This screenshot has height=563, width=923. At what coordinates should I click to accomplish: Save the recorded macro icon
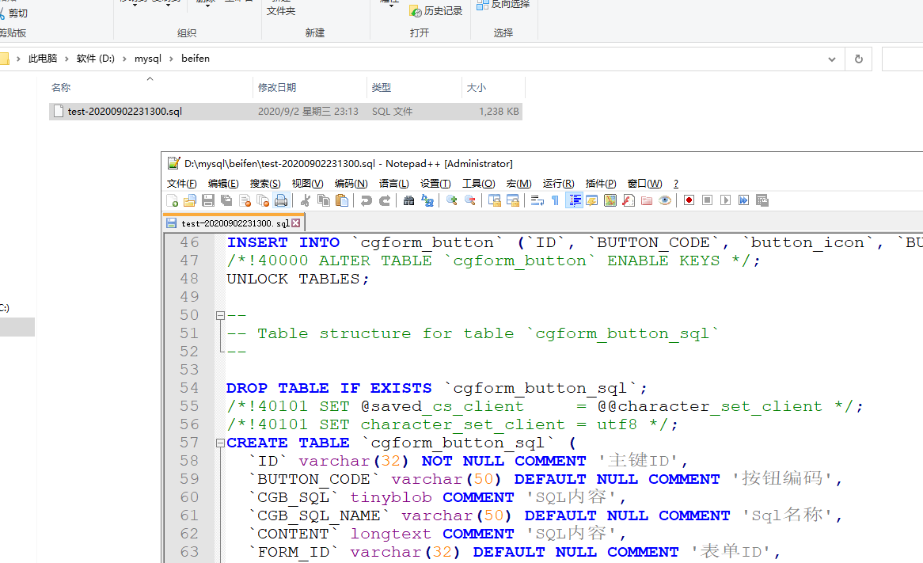tap(762, 201)
